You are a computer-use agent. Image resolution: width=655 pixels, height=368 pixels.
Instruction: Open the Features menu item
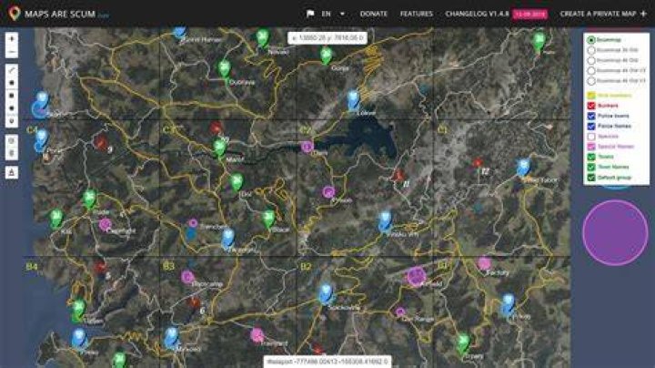(x=417, y=14)
